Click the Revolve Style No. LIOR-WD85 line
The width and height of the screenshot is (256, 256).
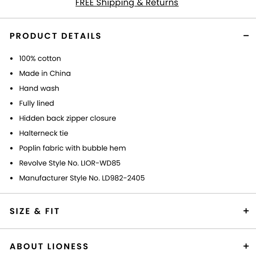point(70,163)
